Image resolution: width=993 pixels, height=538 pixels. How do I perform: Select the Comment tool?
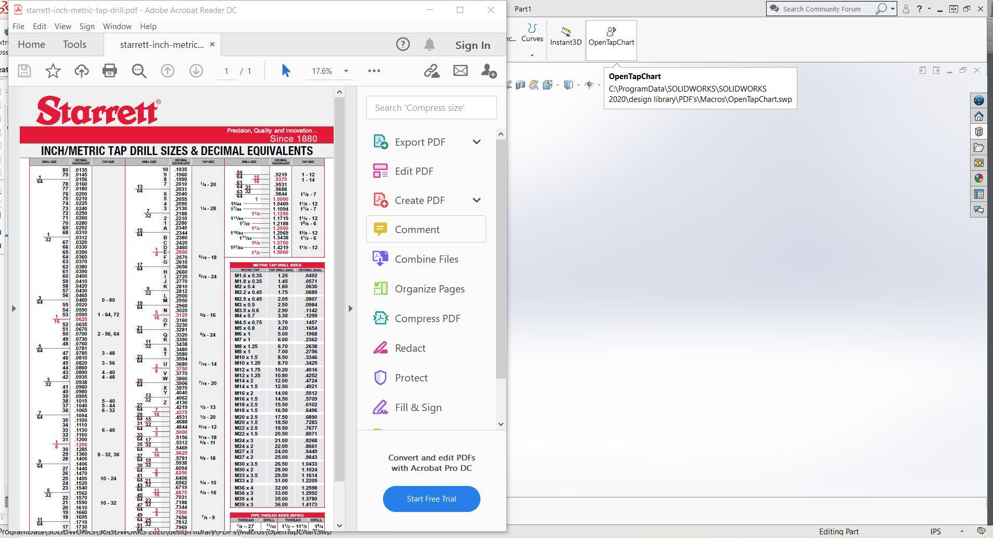tap(426, 229)
